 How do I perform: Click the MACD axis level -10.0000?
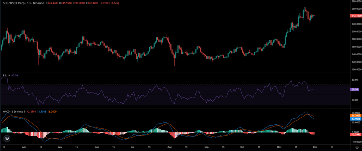pyautogui.click(x=356, y=141)
